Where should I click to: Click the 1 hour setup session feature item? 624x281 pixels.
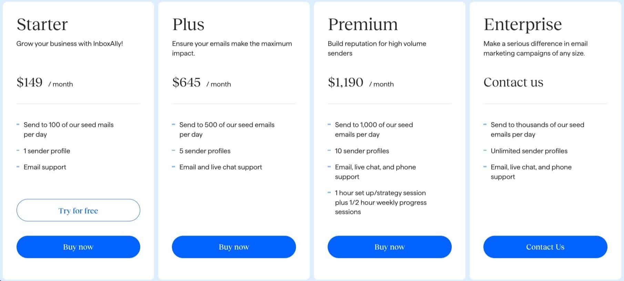380,202
